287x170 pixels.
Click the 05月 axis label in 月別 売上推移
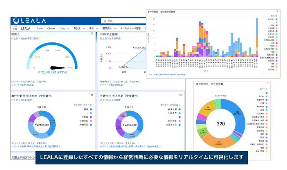pyautogui.click(x=124, y=72)
